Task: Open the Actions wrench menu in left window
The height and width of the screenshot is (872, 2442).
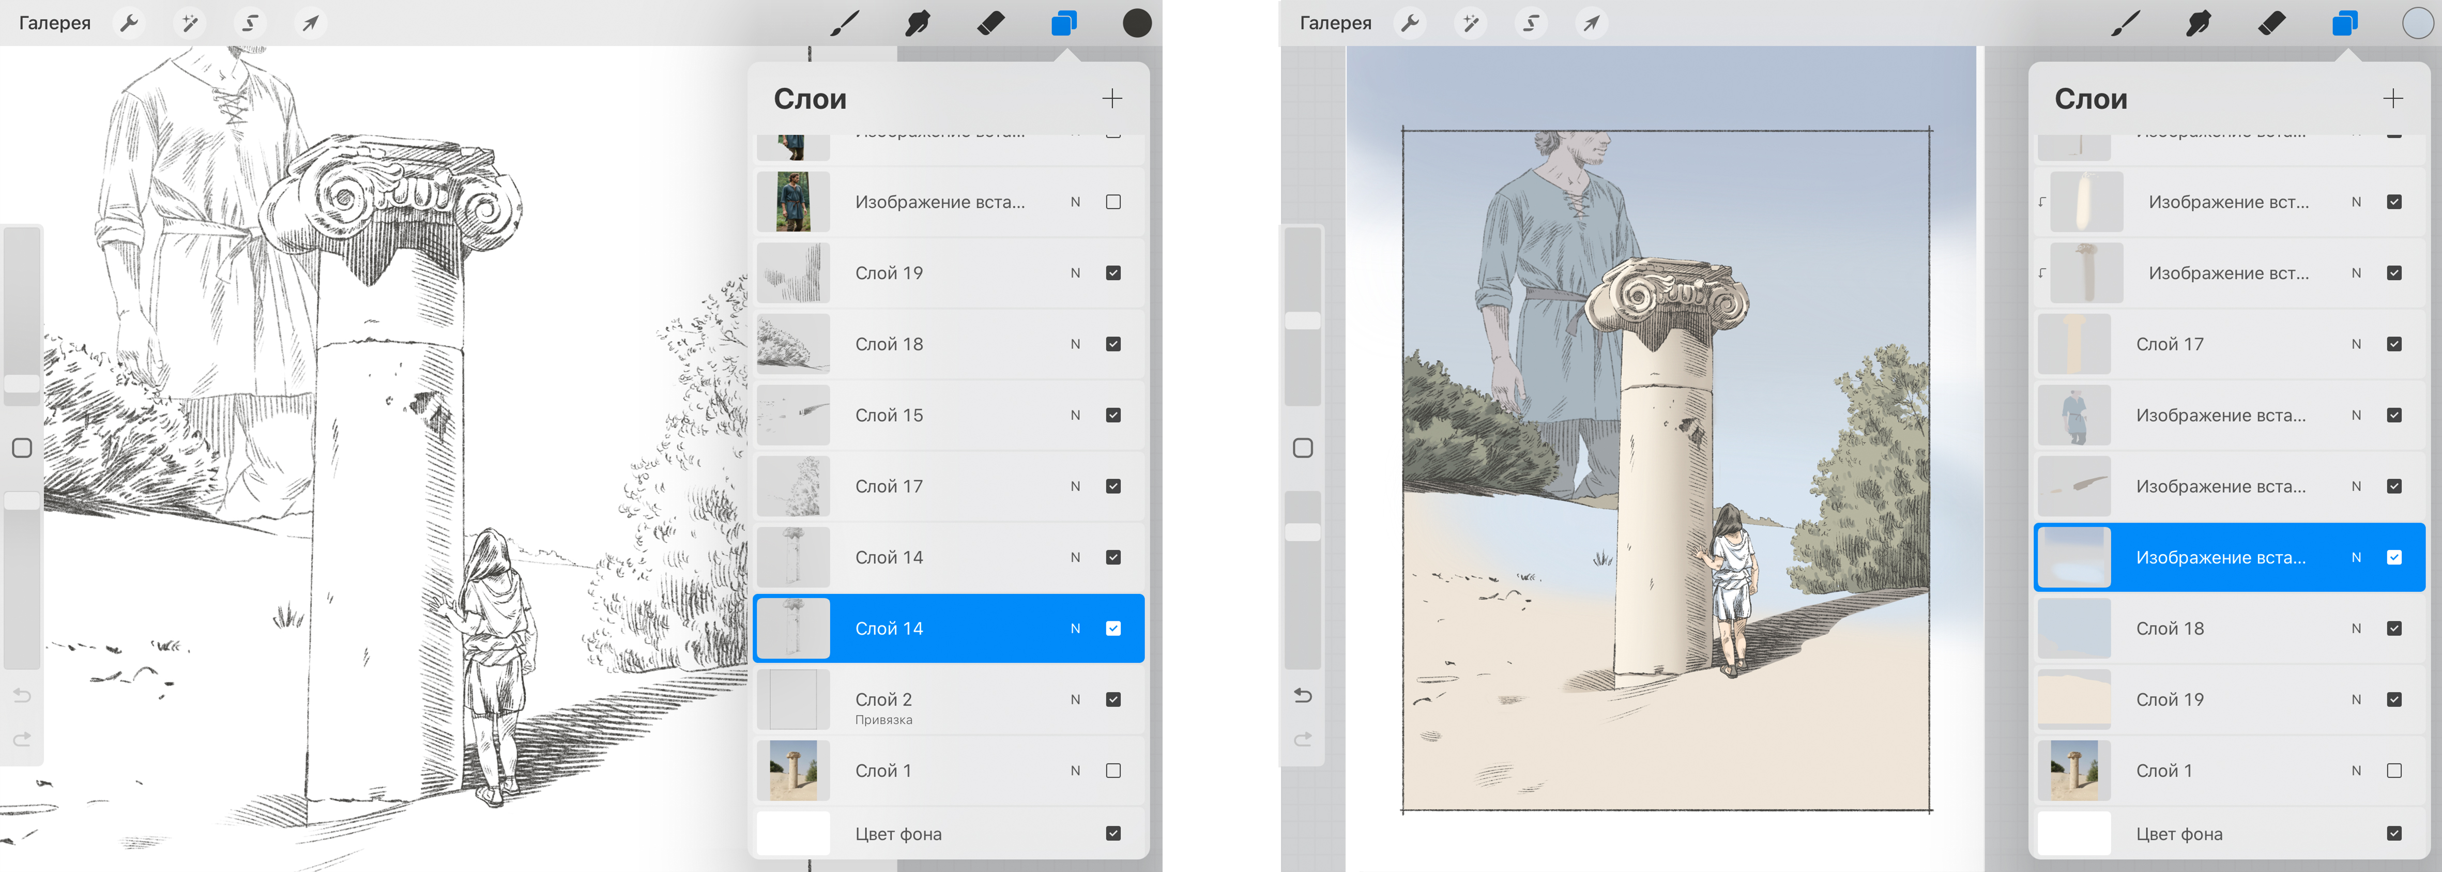Action: point(129,23)
